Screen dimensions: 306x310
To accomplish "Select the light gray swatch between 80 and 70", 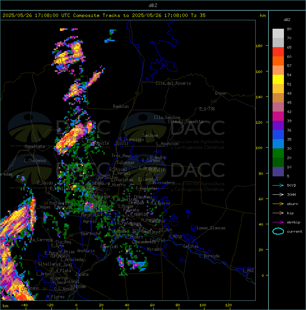I will (278, 34).
